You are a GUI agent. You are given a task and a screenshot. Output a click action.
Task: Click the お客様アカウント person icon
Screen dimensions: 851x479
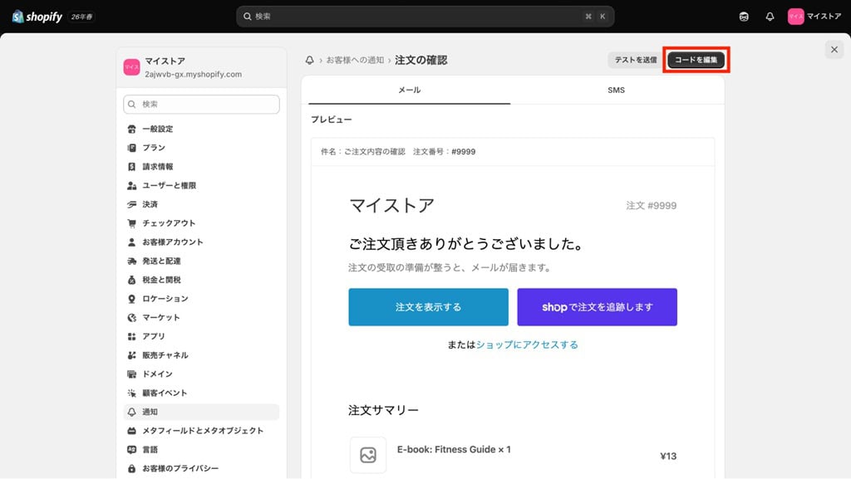pos(131,242)
